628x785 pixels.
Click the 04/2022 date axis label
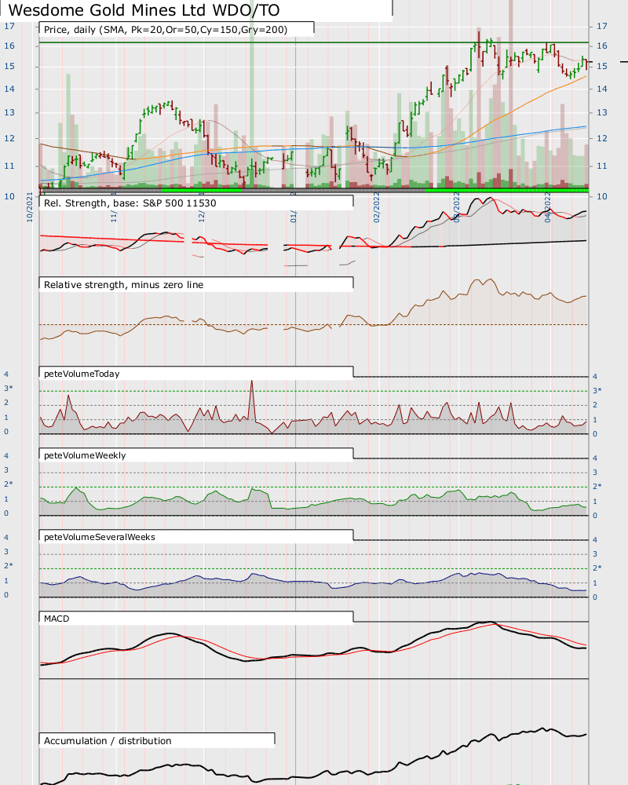pos(547,206)
